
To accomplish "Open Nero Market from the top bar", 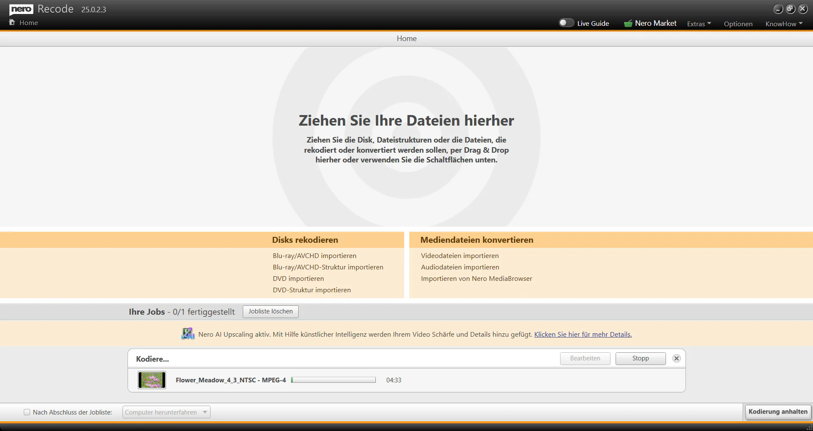I will click(655, 23).
